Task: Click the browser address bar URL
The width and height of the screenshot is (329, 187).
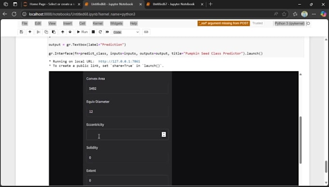Action: (82, 14)
